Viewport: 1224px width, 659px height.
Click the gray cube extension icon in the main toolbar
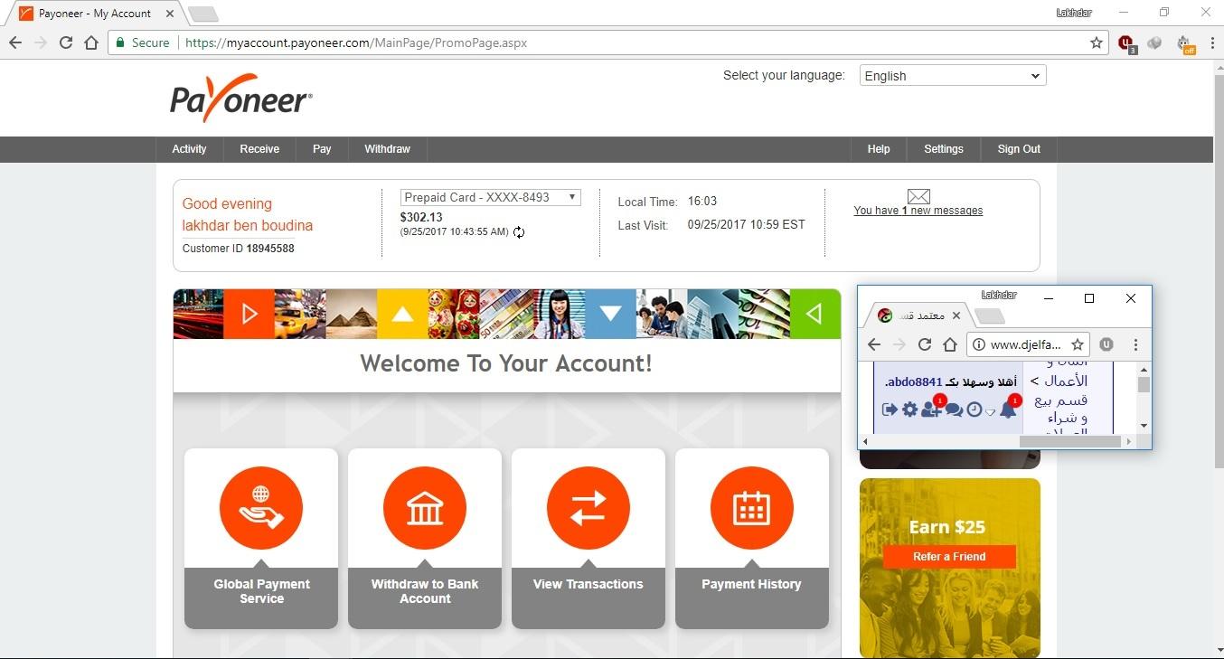click(1154, 42)
